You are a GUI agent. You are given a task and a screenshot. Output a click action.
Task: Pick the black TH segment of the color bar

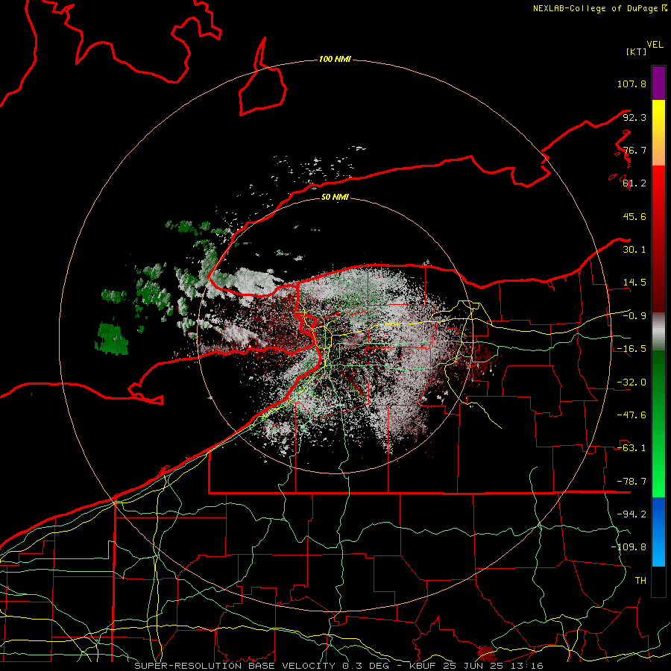tap(658, 581)
